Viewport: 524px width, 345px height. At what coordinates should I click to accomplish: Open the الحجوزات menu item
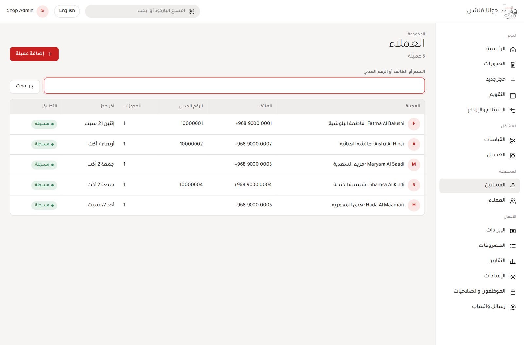pos(479,64)
